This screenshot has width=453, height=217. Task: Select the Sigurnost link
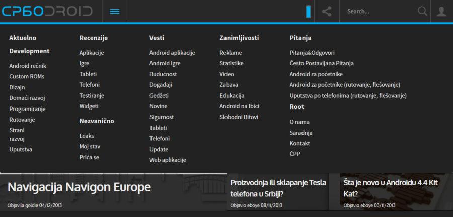[x=162, y=117]
